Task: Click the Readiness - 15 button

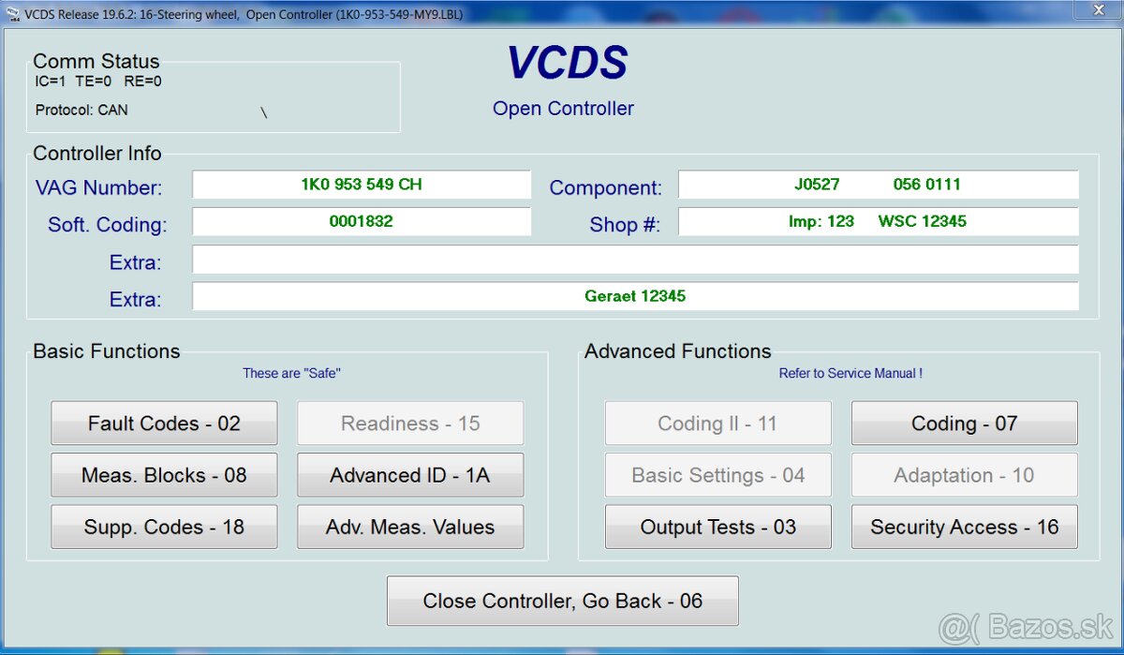Action: pyautogui.click(x=410, y=423)
